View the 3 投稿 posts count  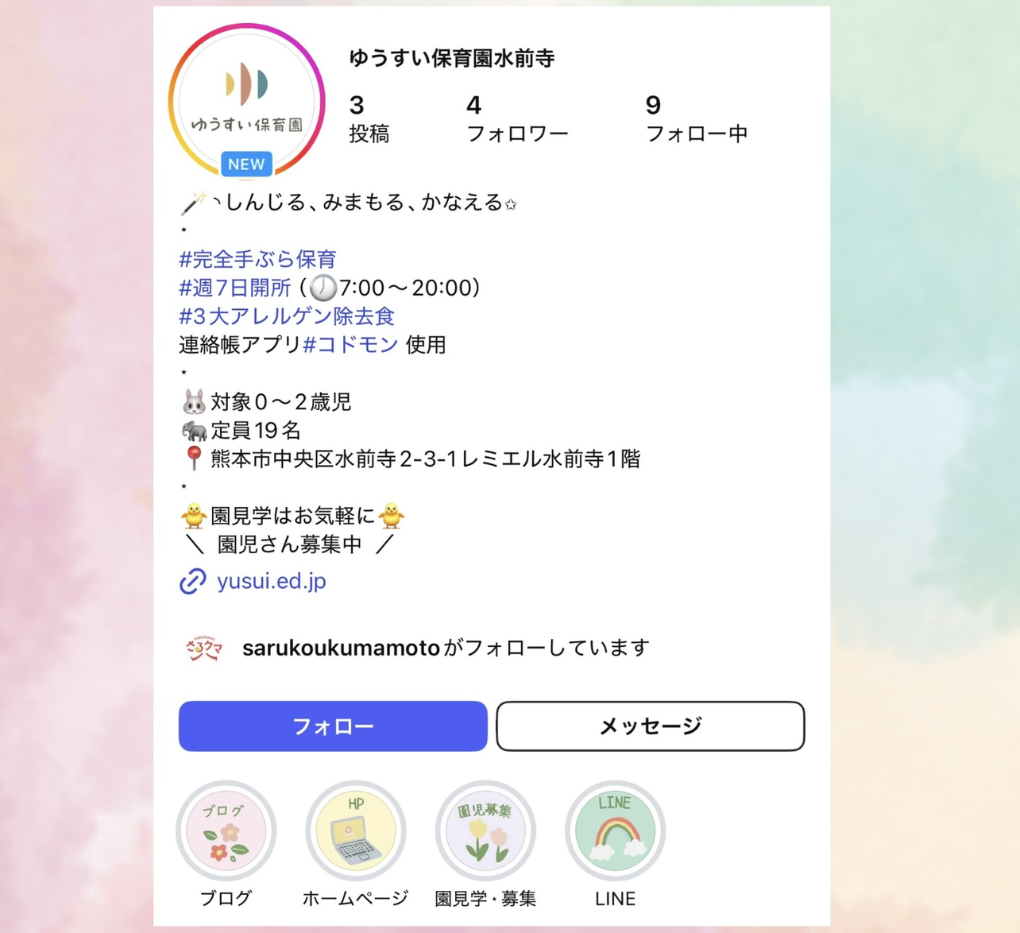[x=369, y=119]
